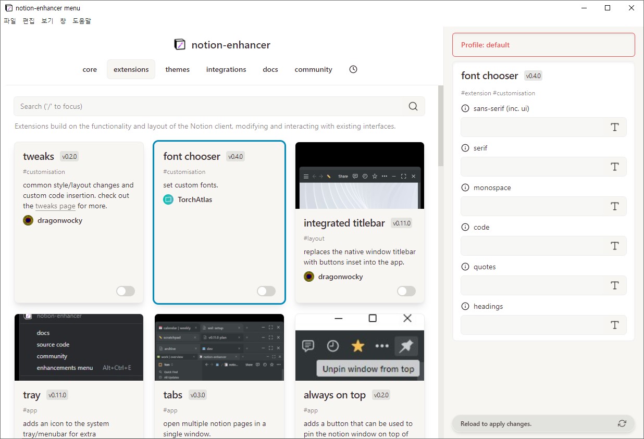This screenshot has height=439, width=644.
Task: Click the font icon in serif field
Action: pos(615,167)
